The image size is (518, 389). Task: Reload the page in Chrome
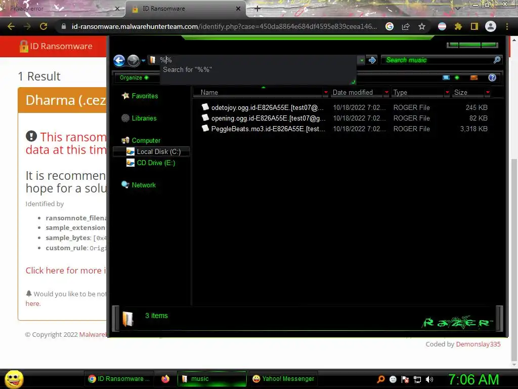pos(44,26)
